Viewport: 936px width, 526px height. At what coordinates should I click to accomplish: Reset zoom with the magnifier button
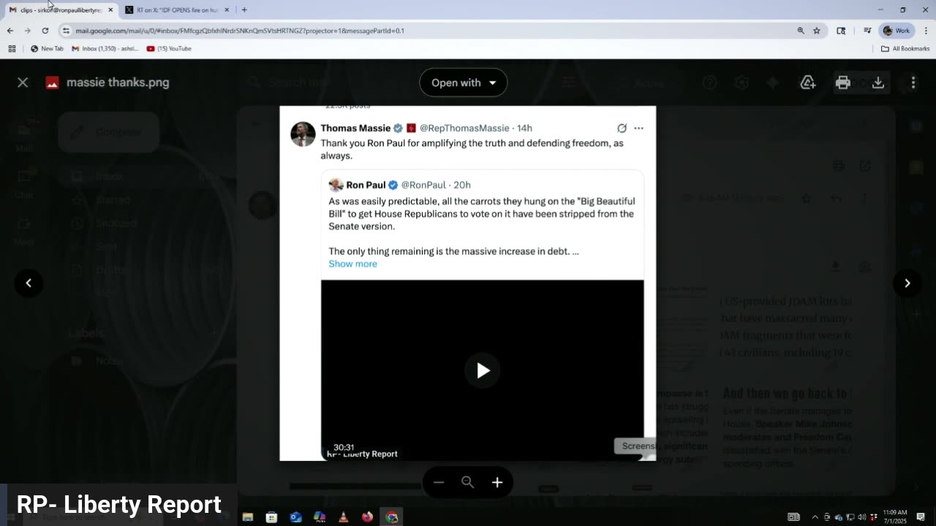468,482
